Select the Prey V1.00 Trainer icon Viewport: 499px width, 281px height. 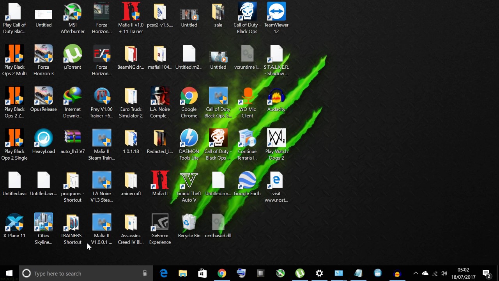[102, 102]
